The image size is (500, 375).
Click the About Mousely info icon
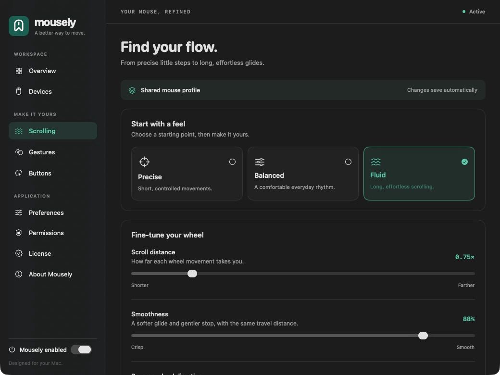(x=19, y=274)
